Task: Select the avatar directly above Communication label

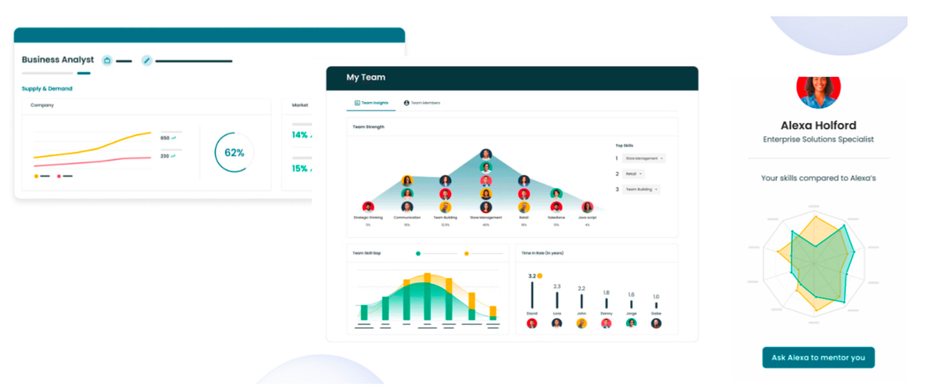Action: pyautogui.click(x=407, y=207)
